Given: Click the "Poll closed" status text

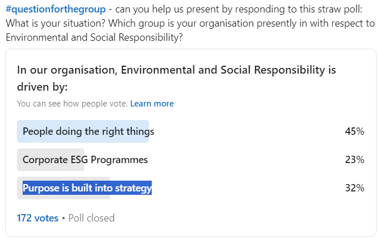Looking at the screenshot, I should (91, 218).
